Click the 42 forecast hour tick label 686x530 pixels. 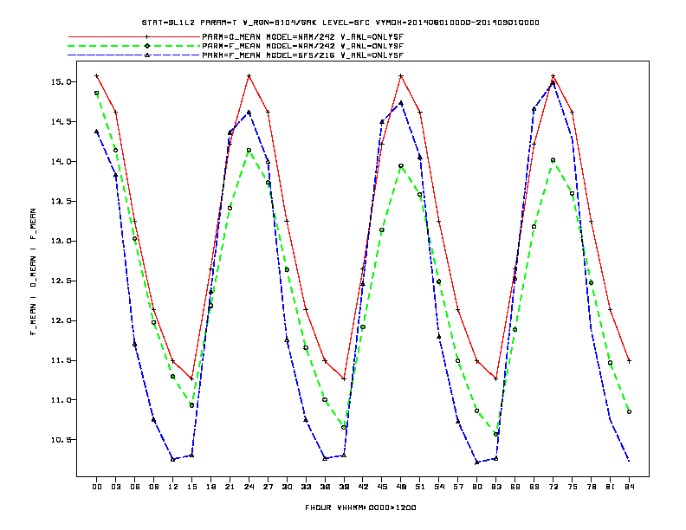(363, 487)
